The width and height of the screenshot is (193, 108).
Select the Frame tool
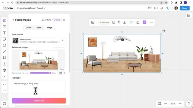[x=4, y=58]
